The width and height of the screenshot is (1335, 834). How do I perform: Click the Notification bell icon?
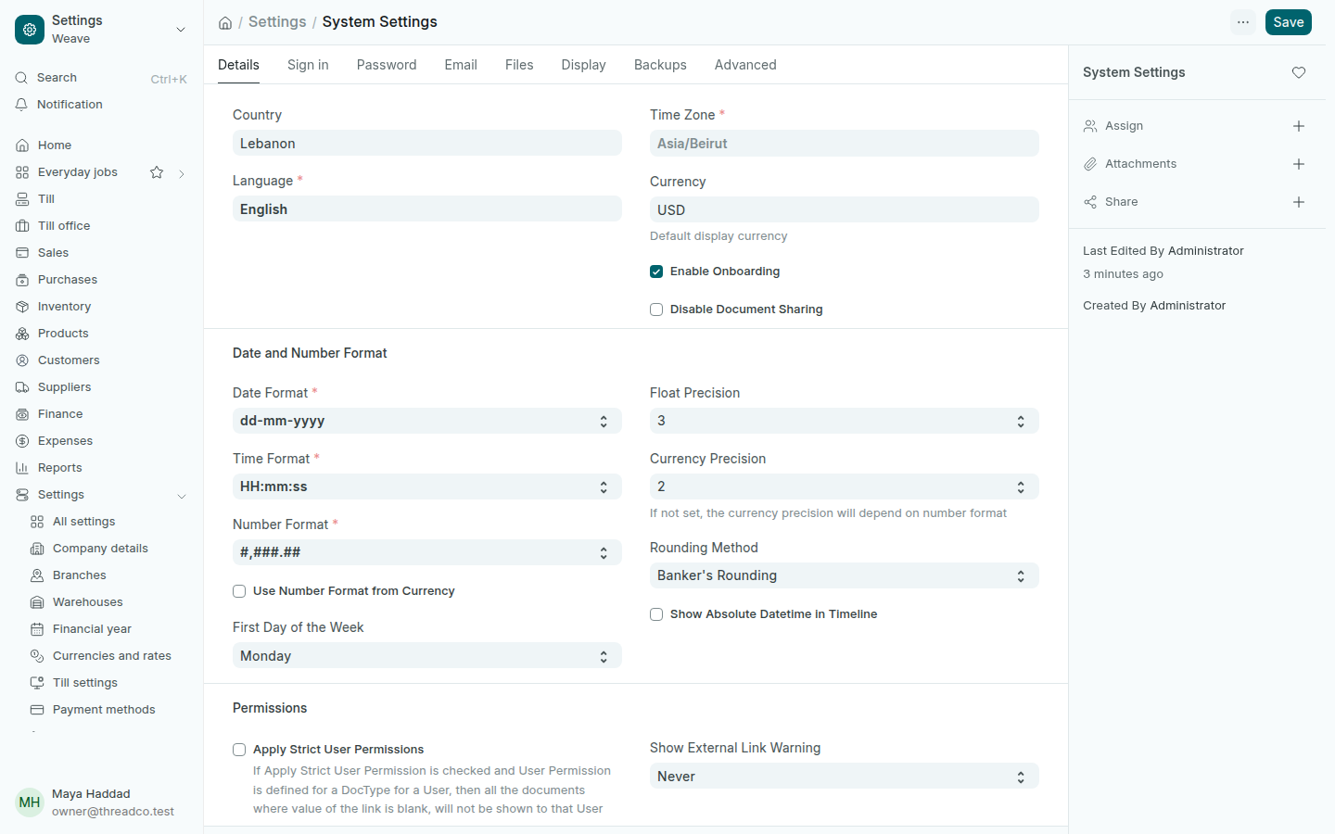click(21, 105)
